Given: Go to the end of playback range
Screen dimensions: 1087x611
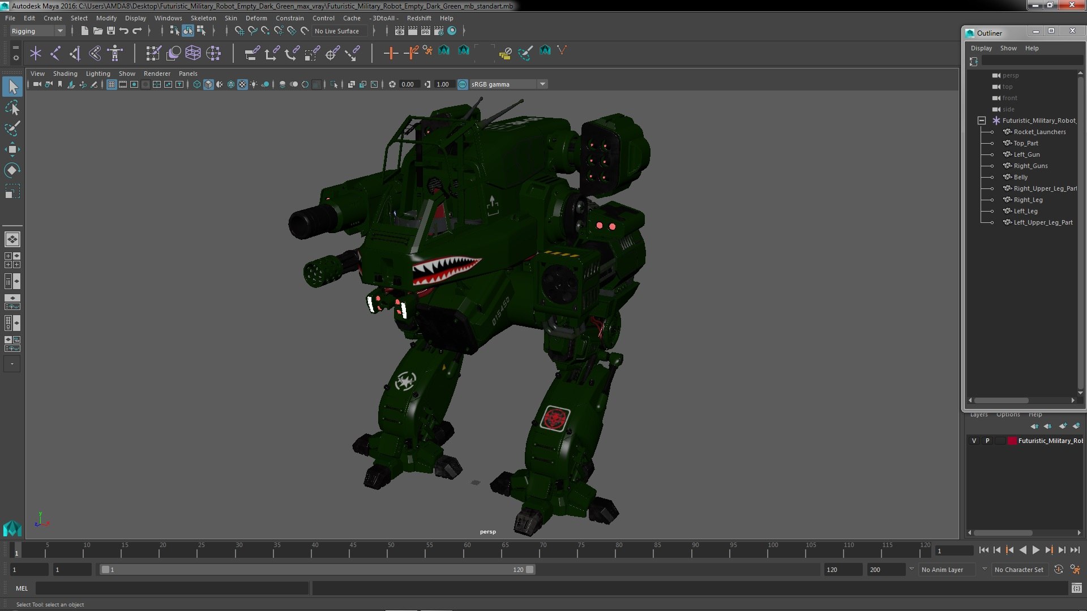Looking at the screenshot, I should click(1075, 550).
